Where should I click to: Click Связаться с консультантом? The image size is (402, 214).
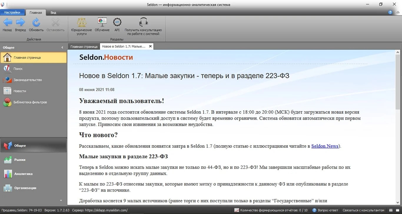(364, 210)
